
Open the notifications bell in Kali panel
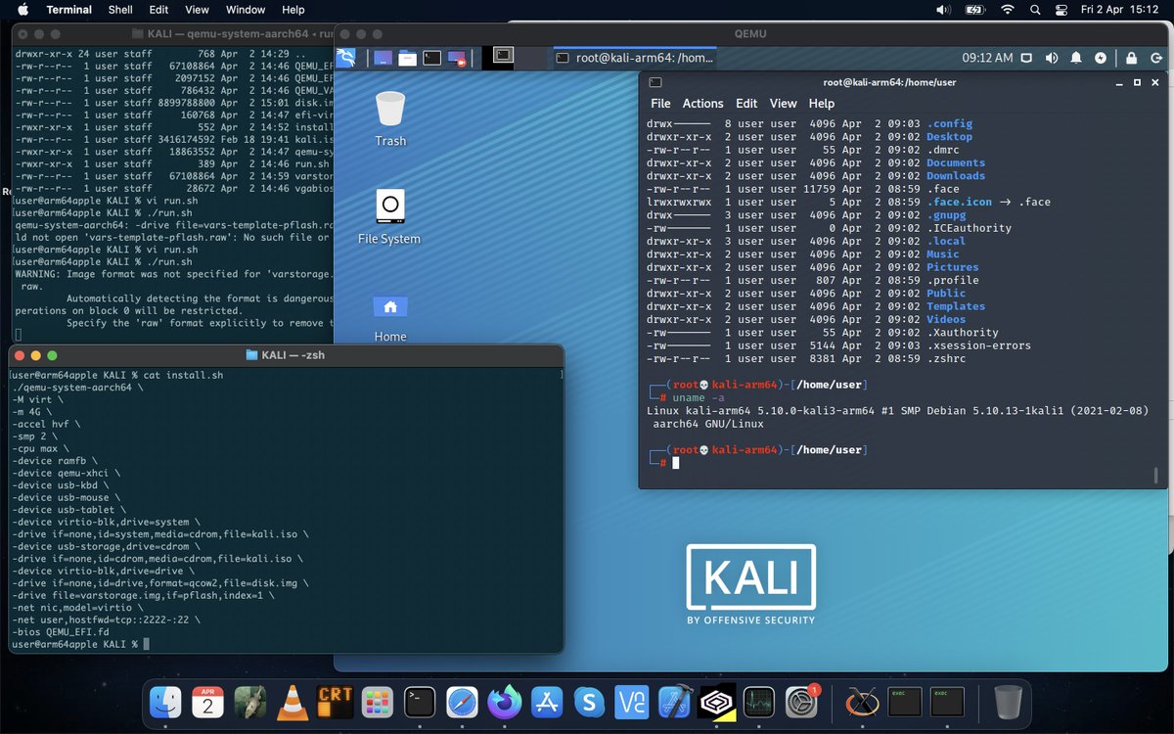(1076, 58)
